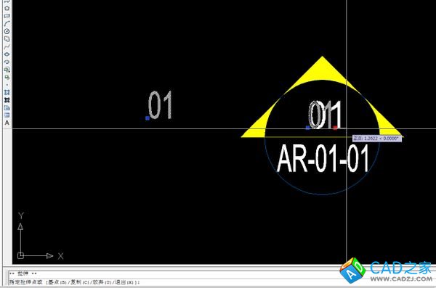This screenshot has width=436, height=288.
Task: Select the Hatch fill tool
Action: click(7, 92)
